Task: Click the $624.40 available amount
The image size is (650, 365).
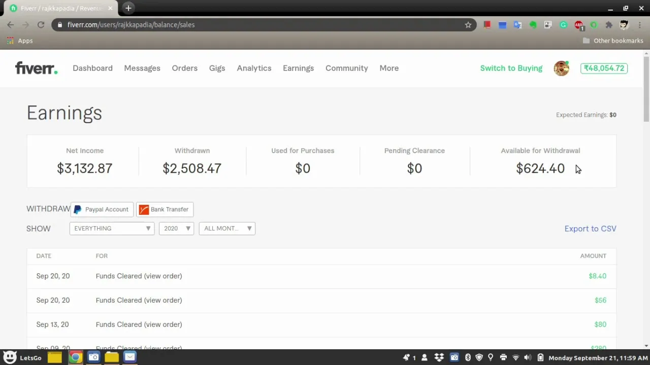Action: coord(540,168)
